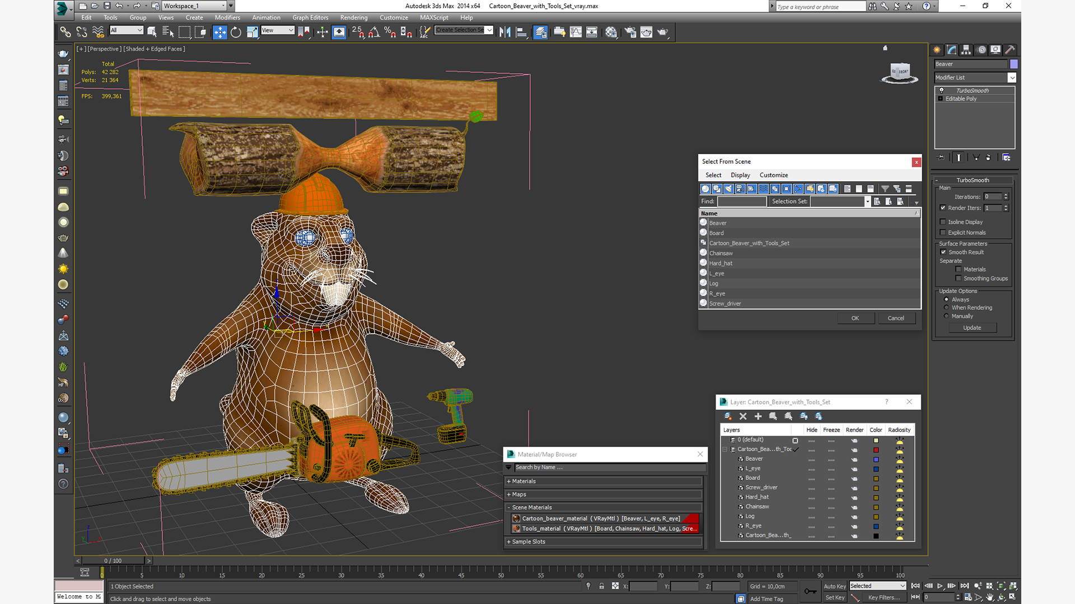Click the Set Key button

point(835,598)
